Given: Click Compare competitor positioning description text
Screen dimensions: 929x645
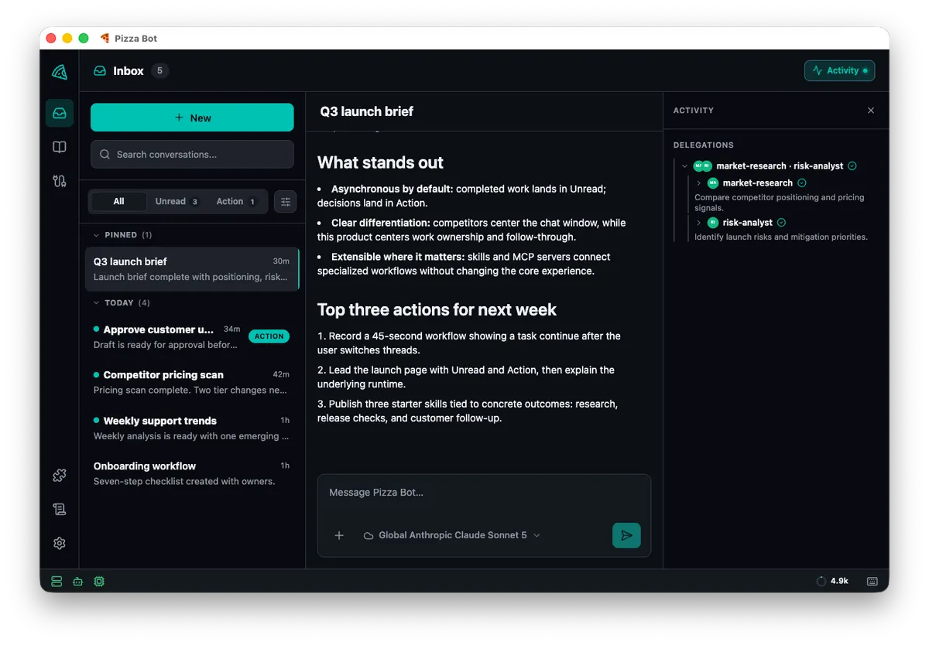Looking at the screenshot, I should 780,203.
